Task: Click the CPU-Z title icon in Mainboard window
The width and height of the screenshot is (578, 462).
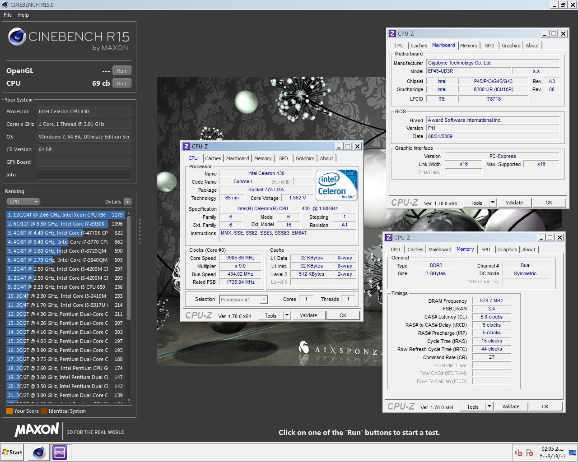Action: pyautogui.click(x=392, y=33)
